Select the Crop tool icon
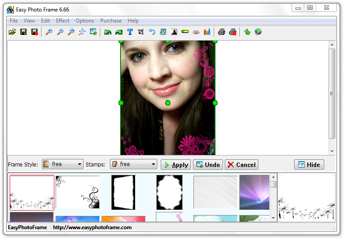This screenshot has width=344, height=238. click(x=141, y=32)
